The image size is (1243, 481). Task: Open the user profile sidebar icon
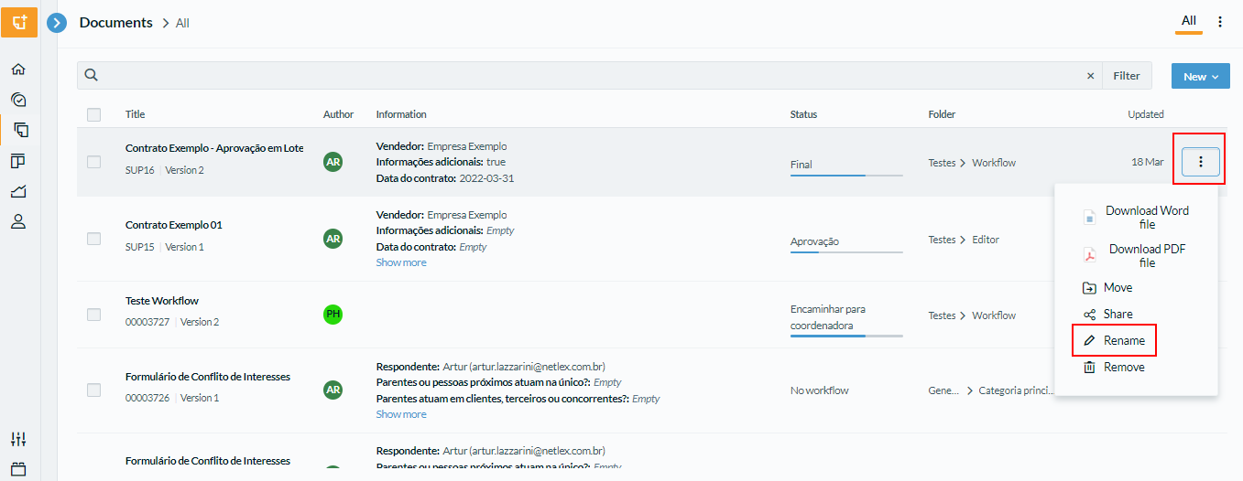18,221
